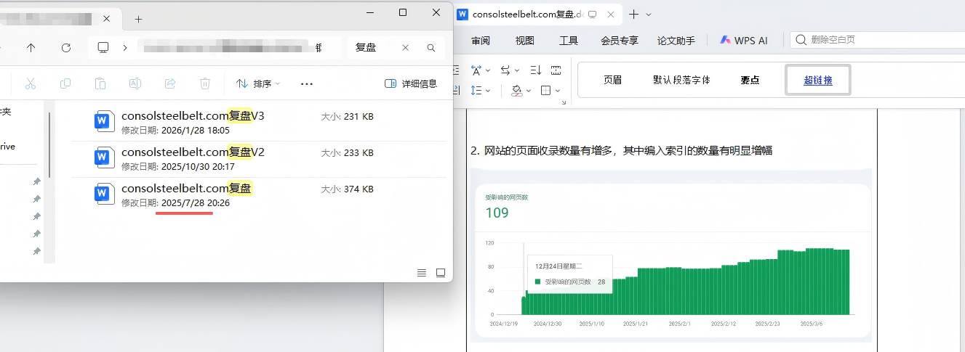Expand the breadcrumb chevron after PC icon
Image resolution: width=965 pixels, height=352 pixels.
coord(125,48)
